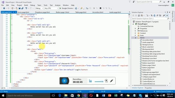This screenshot has width=175, height=98.
Task: Open Edge from the Windows taskbar
Action: 60,96
